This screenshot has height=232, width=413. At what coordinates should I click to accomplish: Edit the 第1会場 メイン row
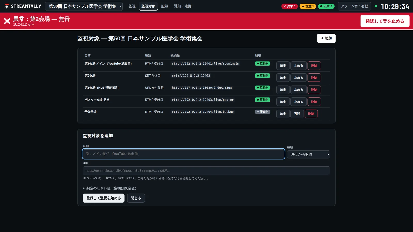click(283, 66)
